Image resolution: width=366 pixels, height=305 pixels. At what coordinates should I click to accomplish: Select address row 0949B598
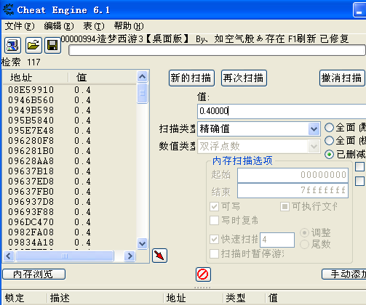point(70,110)
